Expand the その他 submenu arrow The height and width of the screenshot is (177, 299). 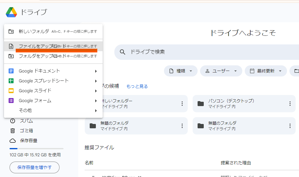click(x=96, y=111)
